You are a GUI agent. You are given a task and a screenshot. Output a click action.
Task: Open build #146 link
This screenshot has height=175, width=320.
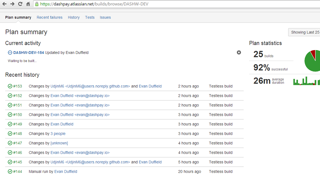(18, 153)
